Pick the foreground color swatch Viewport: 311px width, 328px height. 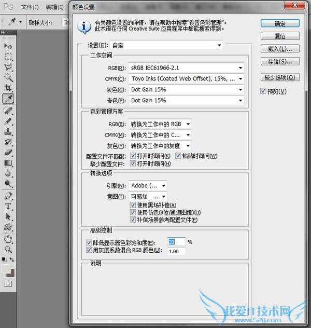click(6, 269)
